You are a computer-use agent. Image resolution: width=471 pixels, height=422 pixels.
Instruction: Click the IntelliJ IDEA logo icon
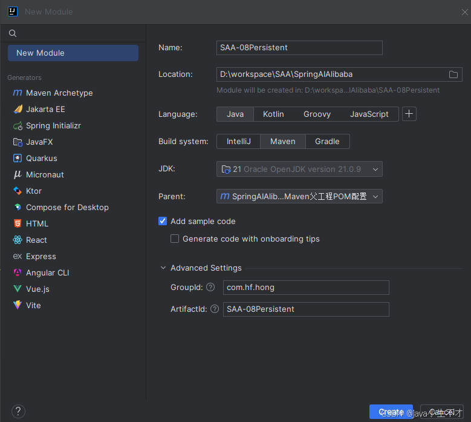click(x=12, y=12)
